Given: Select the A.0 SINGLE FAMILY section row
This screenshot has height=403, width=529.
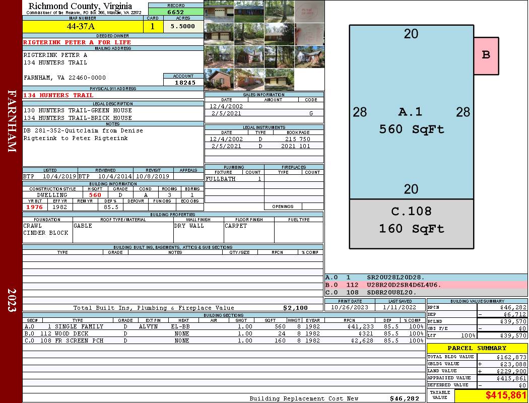Looking at the screenshot, I should (x=223, y=326).
